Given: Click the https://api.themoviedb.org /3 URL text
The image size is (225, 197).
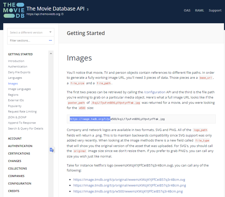Looking at the screenshot, I should tap(45, 14).
